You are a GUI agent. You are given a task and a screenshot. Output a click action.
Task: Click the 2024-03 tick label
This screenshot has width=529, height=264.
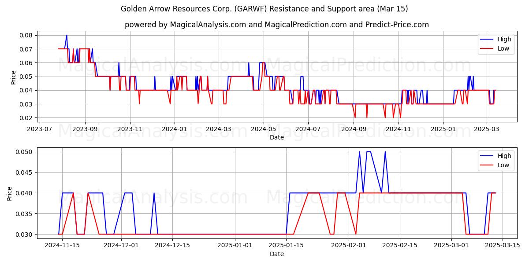point(219,129)
